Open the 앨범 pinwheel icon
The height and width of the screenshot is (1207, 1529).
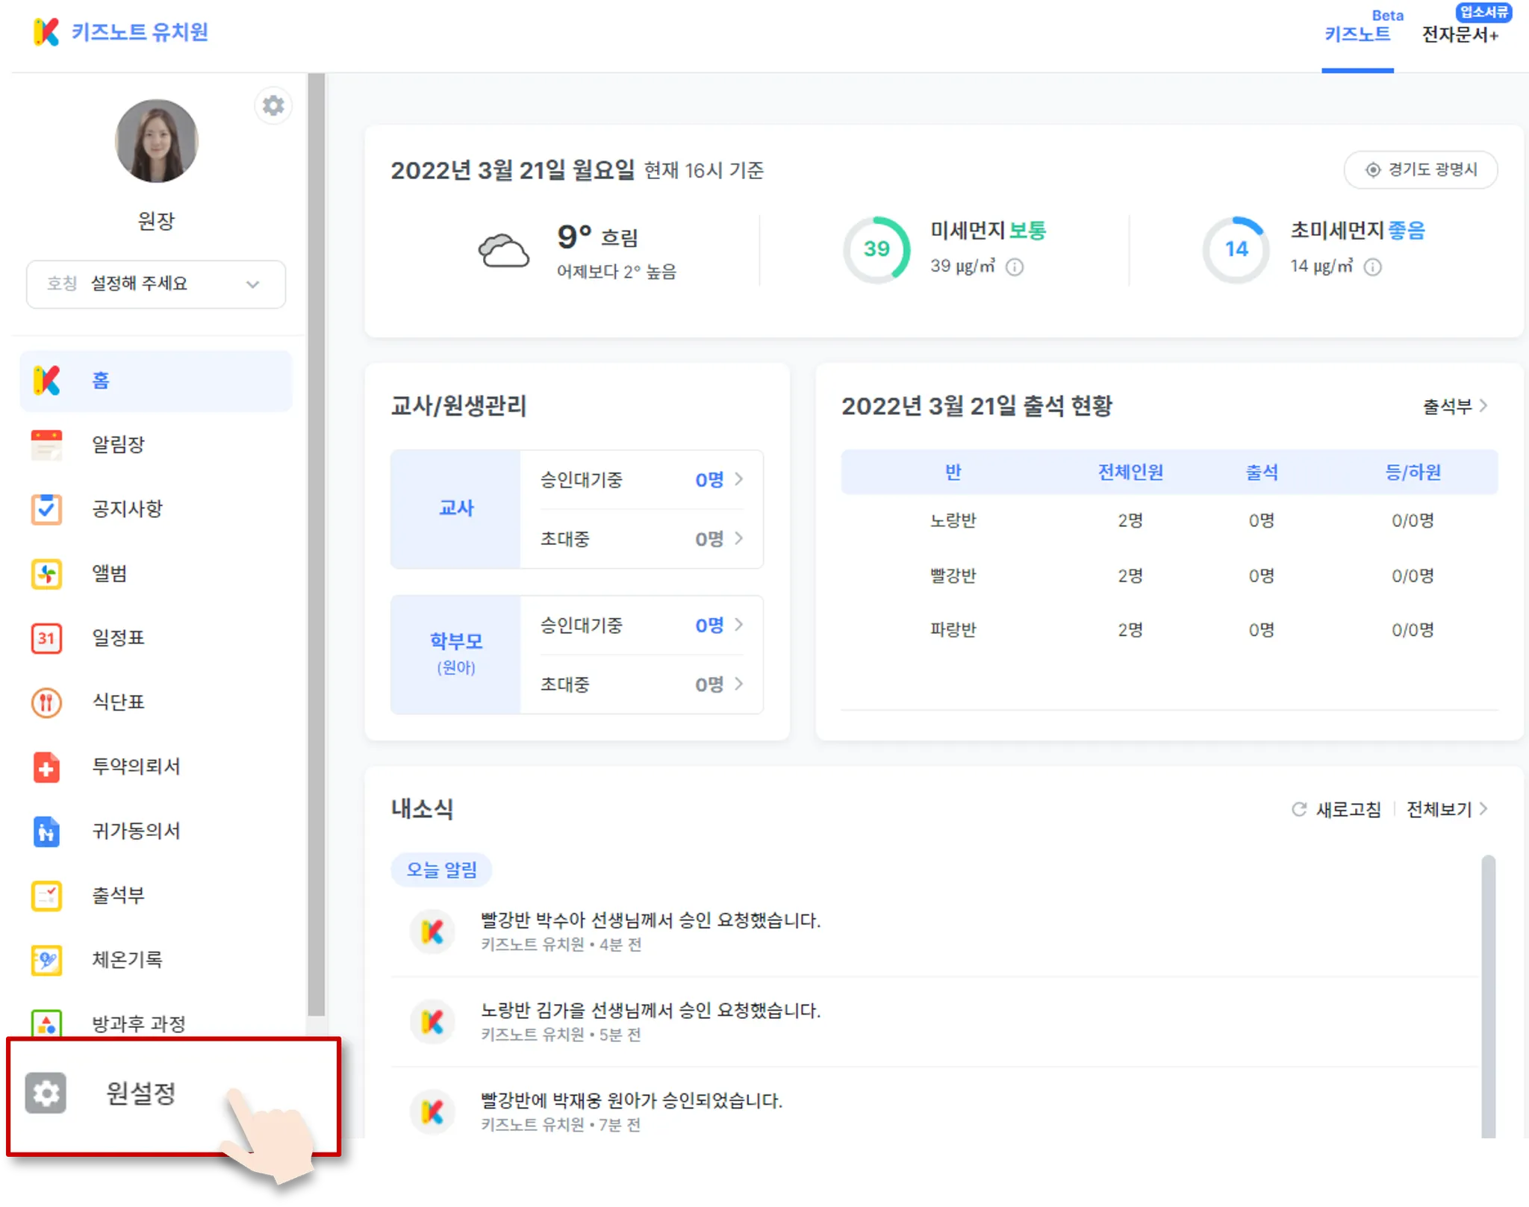(x=46, y=574)
